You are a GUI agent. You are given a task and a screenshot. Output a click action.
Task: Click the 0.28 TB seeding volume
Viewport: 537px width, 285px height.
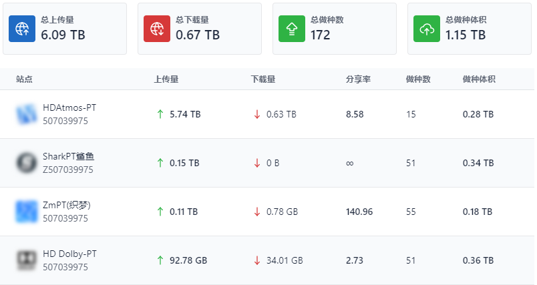click(478, 114)
